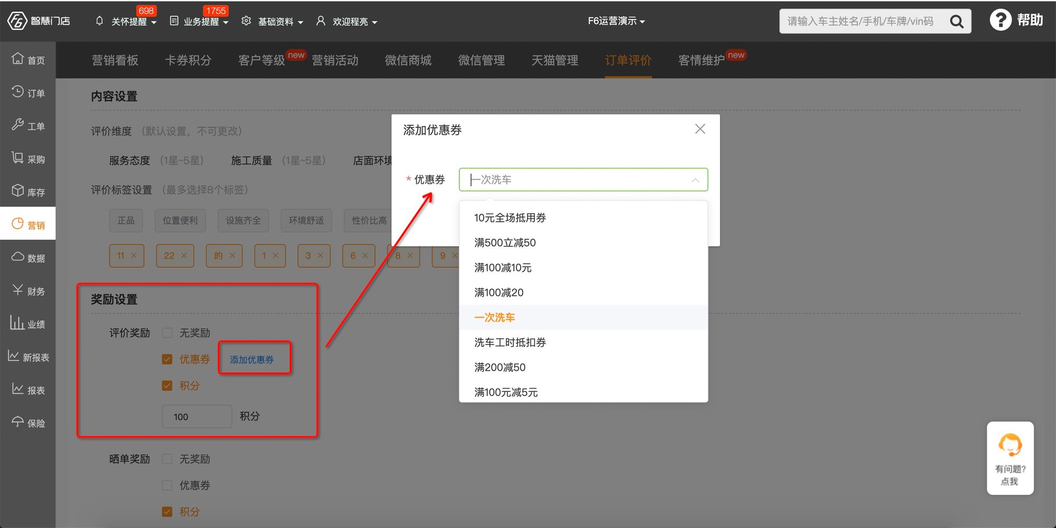1056x528 pixels.
Task: Open 新报表 in the sidebar
Action: coord(28,357)
